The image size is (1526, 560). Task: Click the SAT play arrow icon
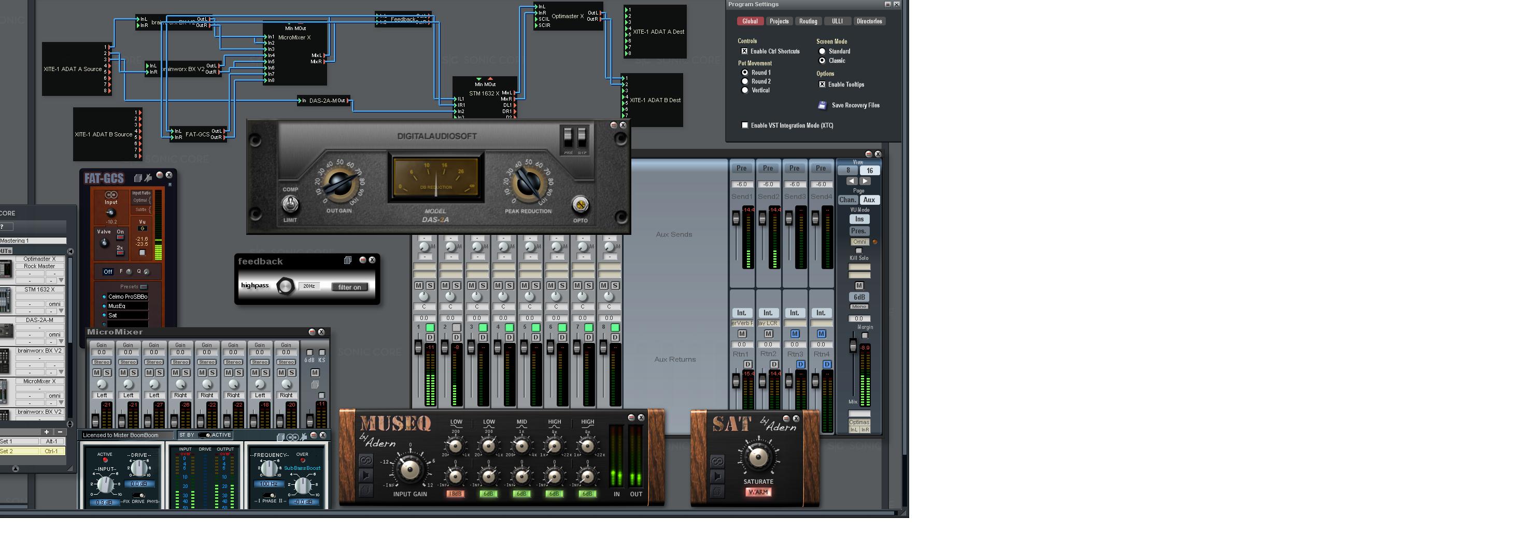[x=717, y=476]
